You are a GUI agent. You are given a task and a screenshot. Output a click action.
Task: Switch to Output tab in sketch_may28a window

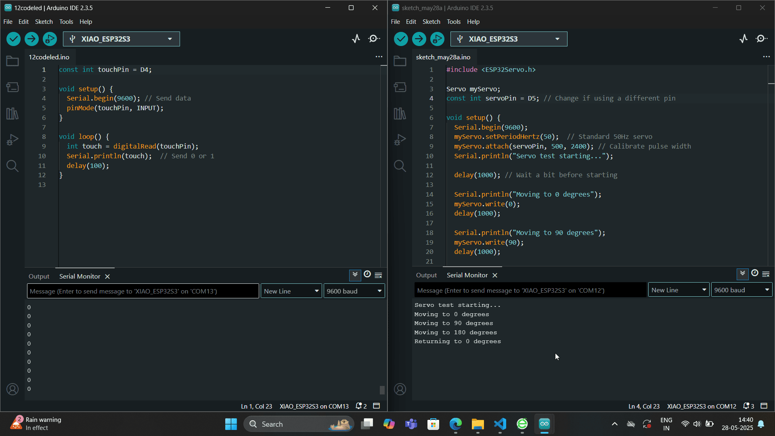click(x=426, y=275)
